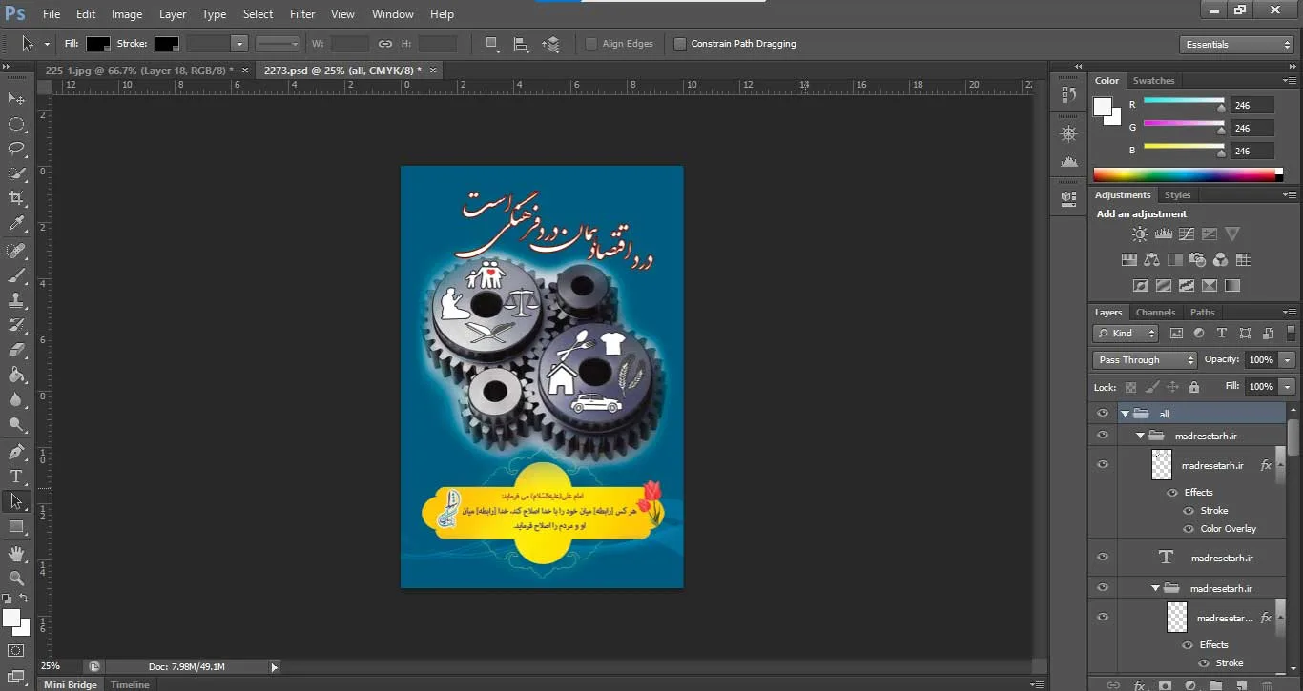Choose the Eyedropper tool
The height and width of the screenshot is (691, 1303).
[x=16, y=224]
